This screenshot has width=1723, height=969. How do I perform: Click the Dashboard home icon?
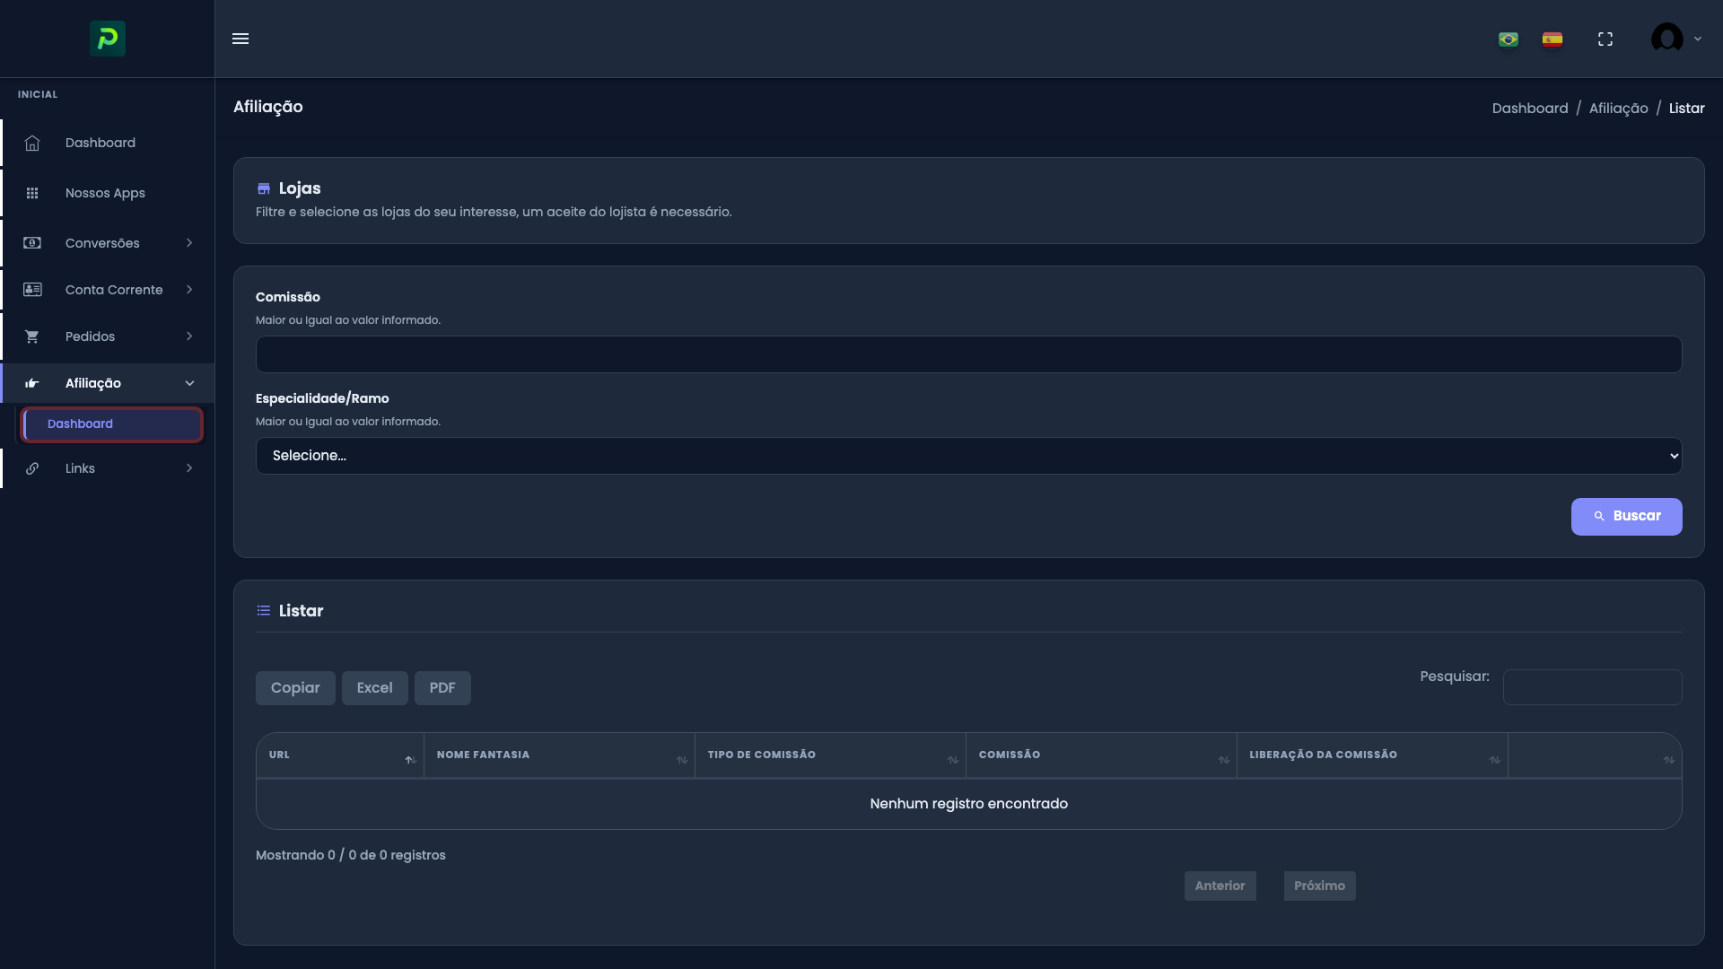pyautogui.click(x=32, y=144)
